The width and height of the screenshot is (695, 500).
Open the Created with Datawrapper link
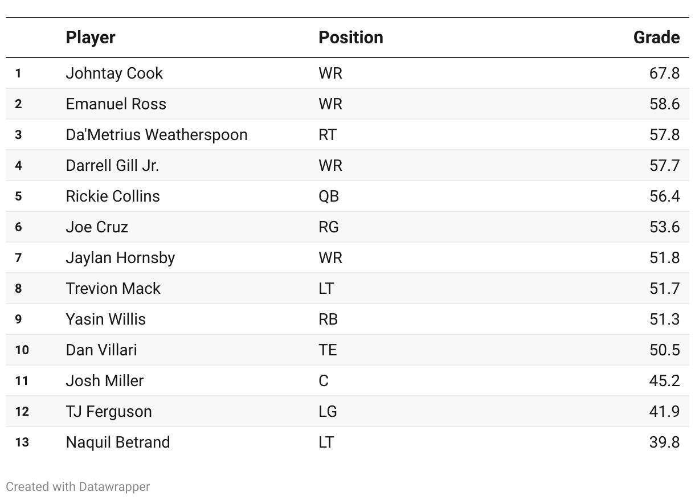(x=78, y=487)
